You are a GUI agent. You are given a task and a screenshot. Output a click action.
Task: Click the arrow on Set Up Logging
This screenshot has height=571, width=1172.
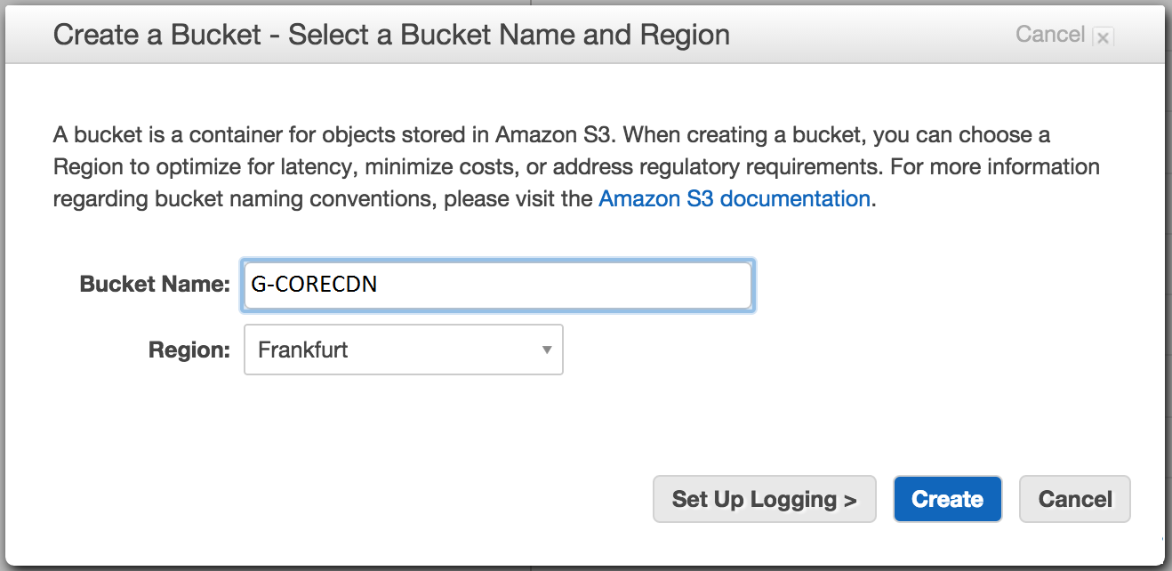pyautogui.click(x=850, y=501)
